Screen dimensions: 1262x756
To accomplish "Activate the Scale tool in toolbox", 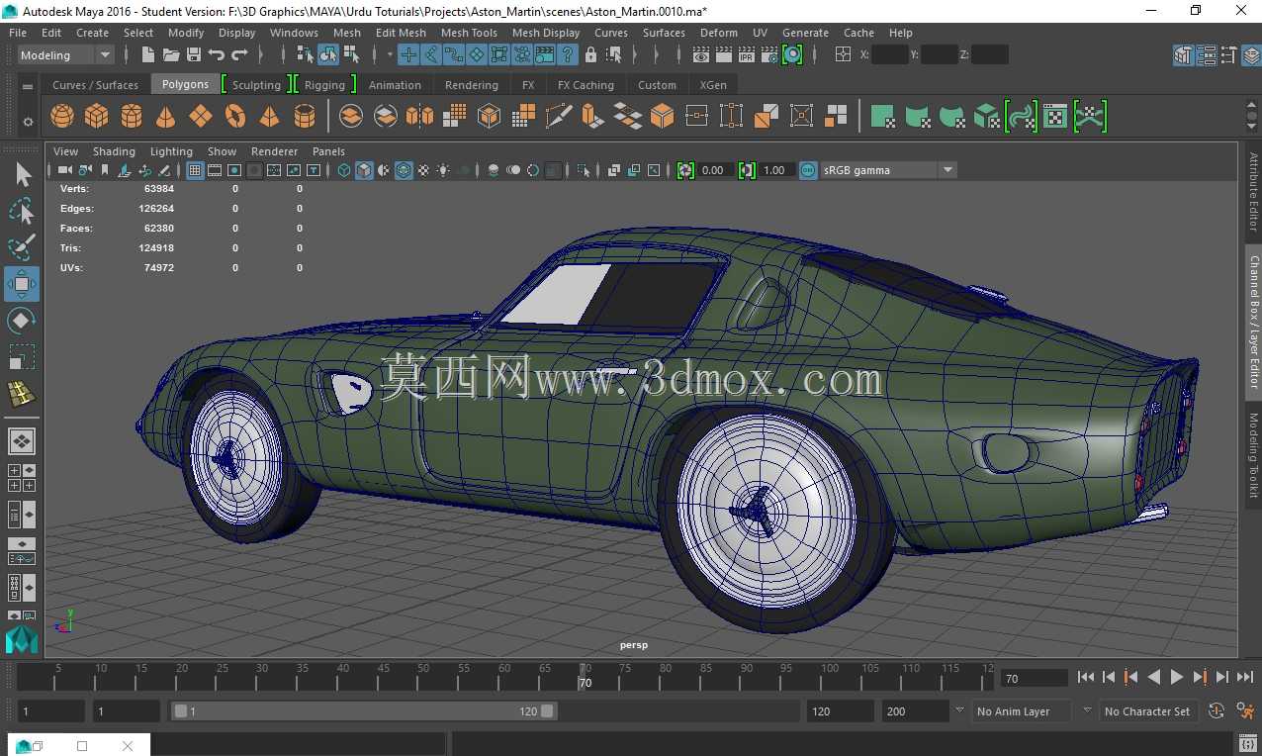I will (22, 356).
